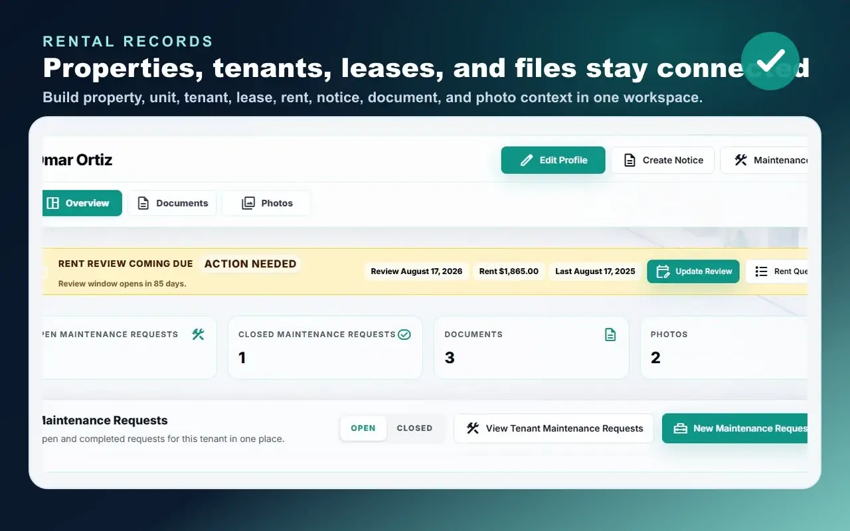Switch to the Overview tab
Image resolution: width=850 pixels, height=531 pixels.
pyautogui.click(x=82, y=203)
